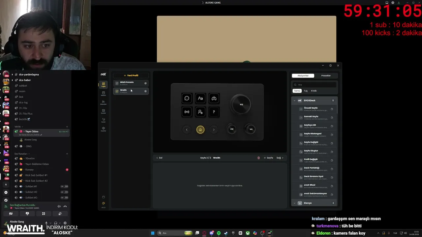The width and height of the screenshot is (422, 237).
Task: Open settings gear for Wraith profile
Action: [145, 91]
